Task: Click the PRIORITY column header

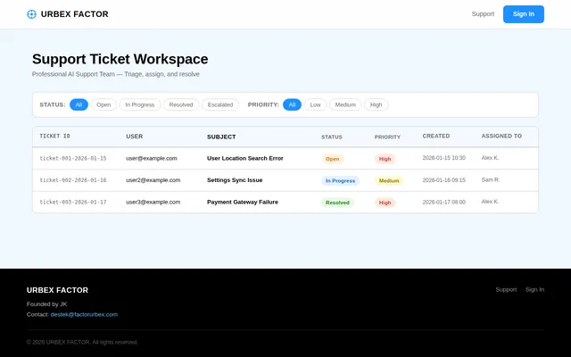Action: [x=387, y=137]
